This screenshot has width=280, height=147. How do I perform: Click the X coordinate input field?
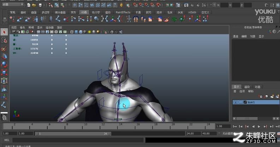tap(224, 5)
